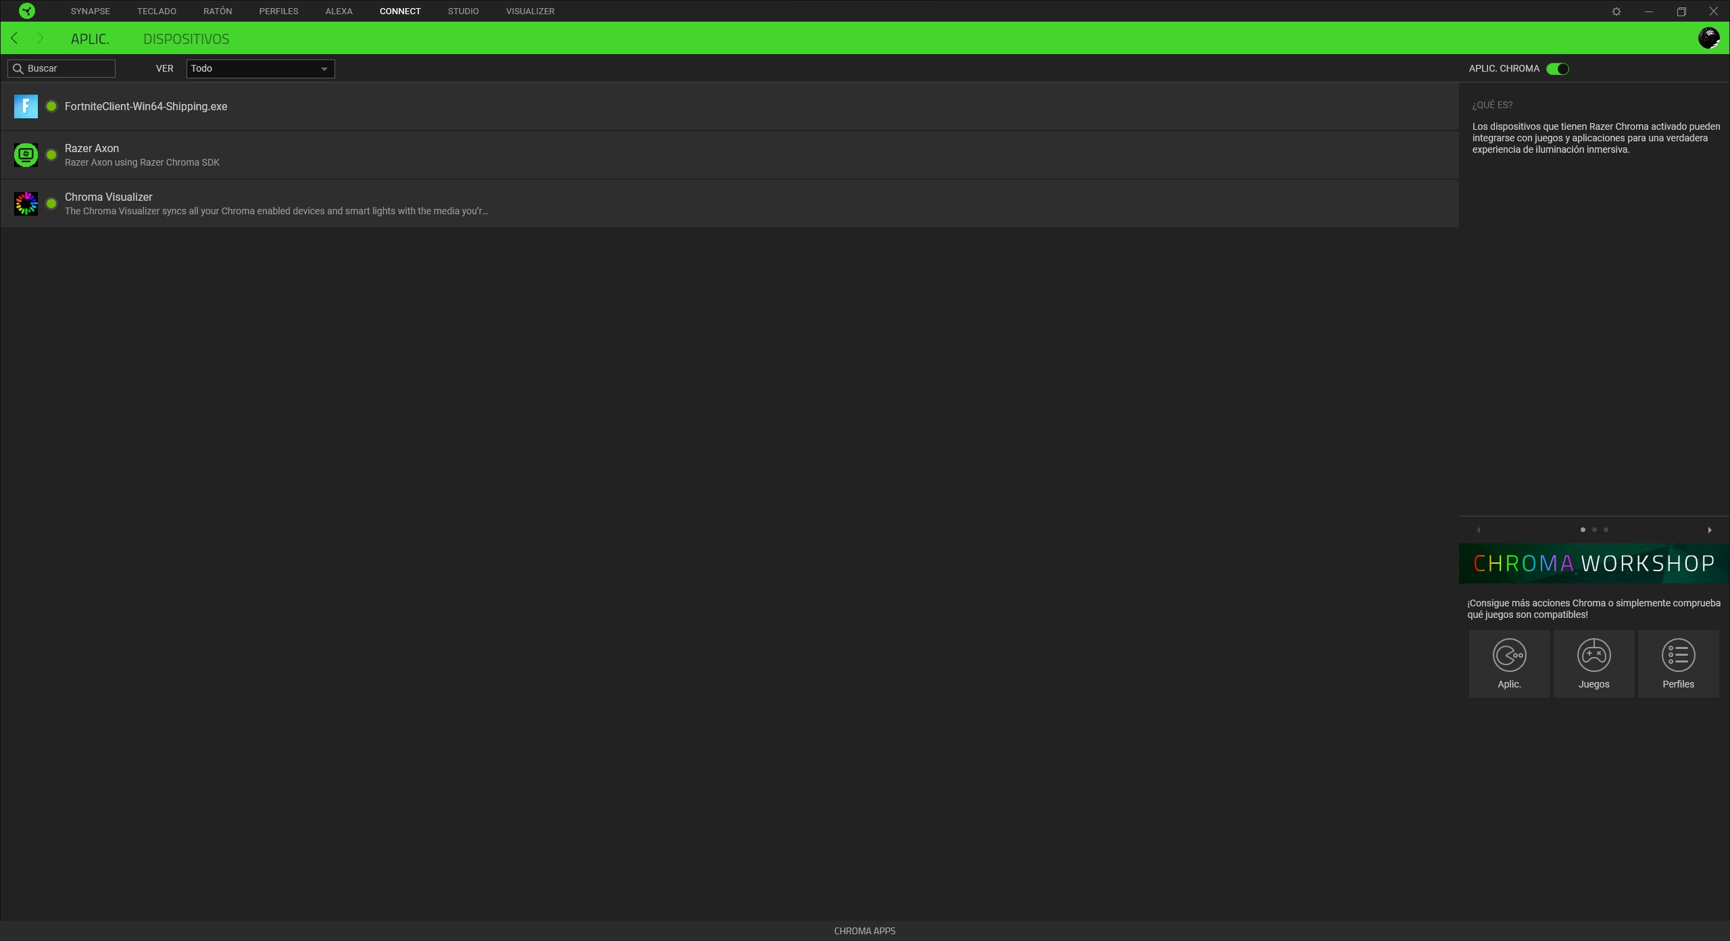1730x941 pixels.
Task: Click the Chroma Workshop banner
Action: 1594,563
